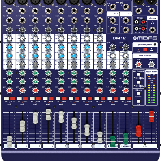Enable pfl on stereo 11-12 channel

click(123, 98)
